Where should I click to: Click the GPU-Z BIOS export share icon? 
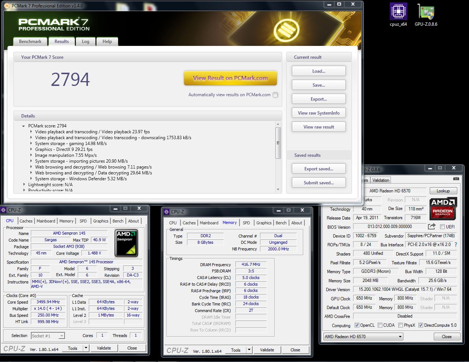click(432, 227)
